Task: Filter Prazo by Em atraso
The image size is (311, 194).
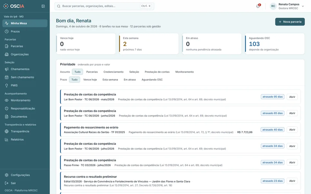Action: tap(130, 80)
